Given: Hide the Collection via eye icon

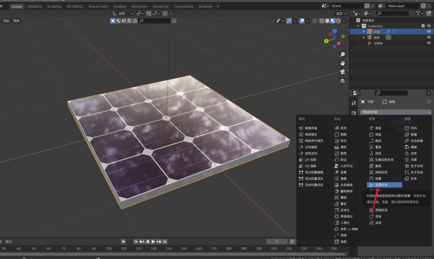Looking at the screenshot, I should (x=429, y=26).
